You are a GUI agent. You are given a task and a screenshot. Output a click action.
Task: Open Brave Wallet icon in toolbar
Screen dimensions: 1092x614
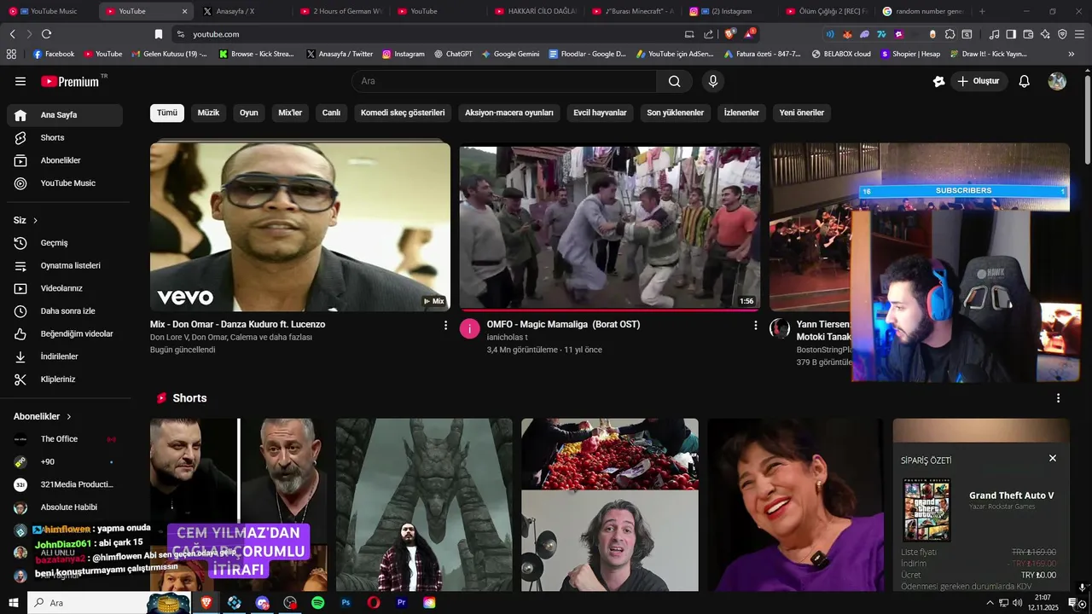(1028, 34)
